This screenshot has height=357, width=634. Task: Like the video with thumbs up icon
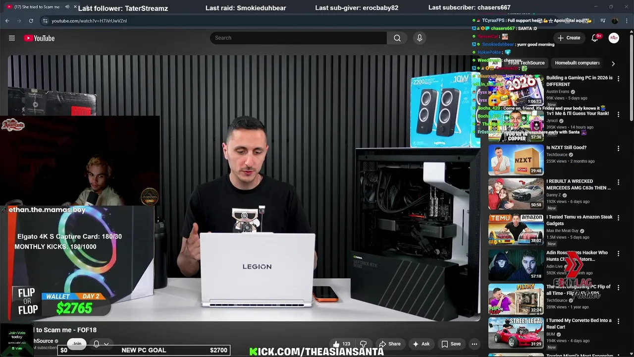(336, 344)
